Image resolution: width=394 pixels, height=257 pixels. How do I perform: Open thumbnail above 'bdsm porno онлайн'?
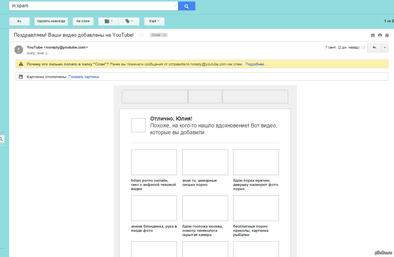[154, 162]
